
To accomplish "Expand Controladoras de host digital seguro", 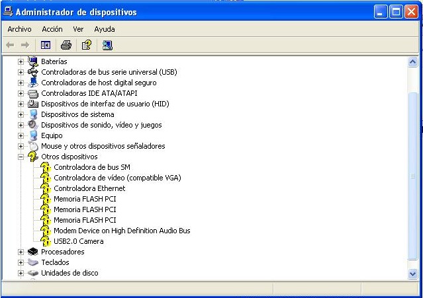I will (21, 83).
